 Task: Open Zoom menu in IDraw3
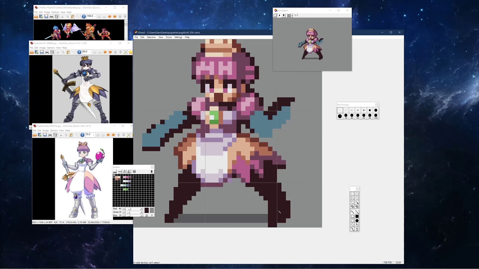coord(169,37)
